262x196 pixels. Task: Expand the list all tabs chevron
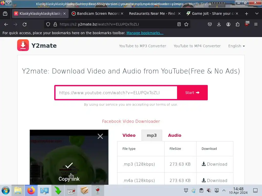[257, 14]
